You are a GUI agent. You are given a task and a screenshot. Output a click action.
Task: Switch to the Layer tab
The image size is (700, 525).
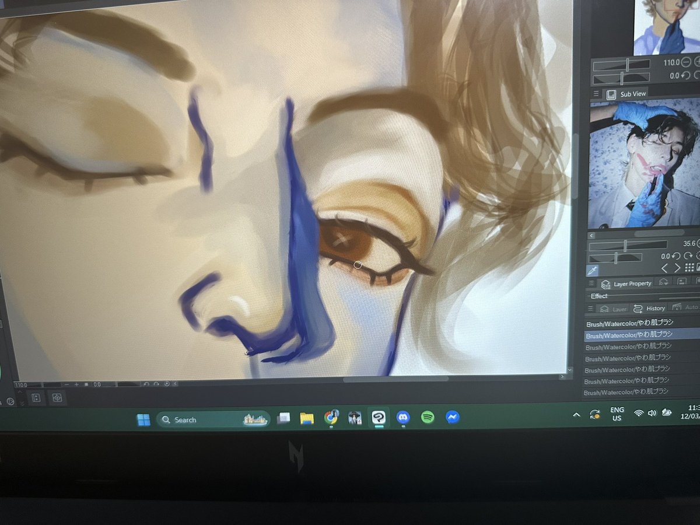coord(612,309)
